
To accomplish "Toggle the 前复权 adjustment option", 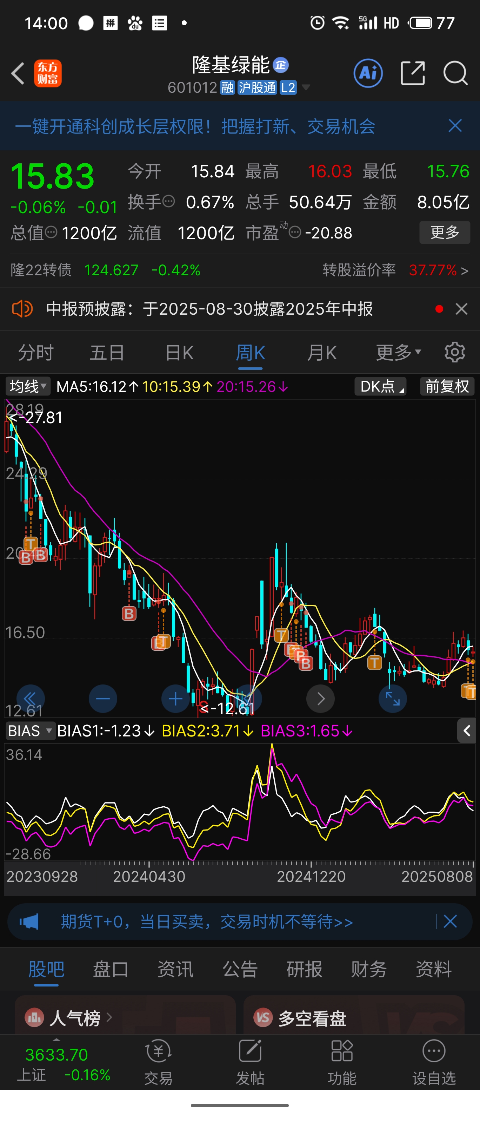I will click(x=447, y=386).
